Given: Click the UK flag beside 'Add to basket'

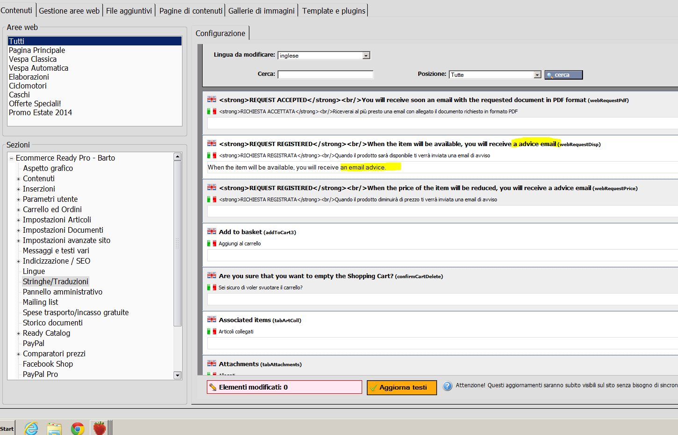Looking at the screenshot, I should [x=212, y=231].
